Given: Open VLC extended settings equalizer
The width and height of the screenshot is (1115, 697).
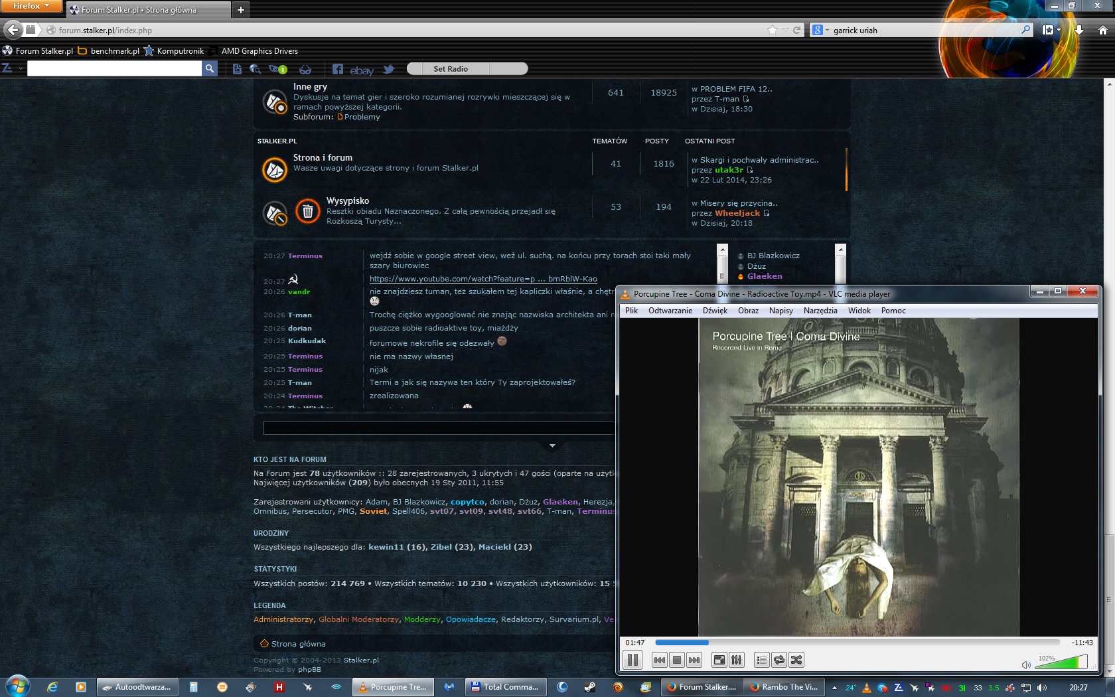Looking at the screenshot, I should pos(736,660).
